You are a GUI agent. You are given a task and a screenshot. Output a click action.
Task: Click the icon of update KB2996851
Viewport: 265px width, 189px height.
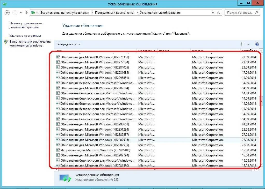58,78
